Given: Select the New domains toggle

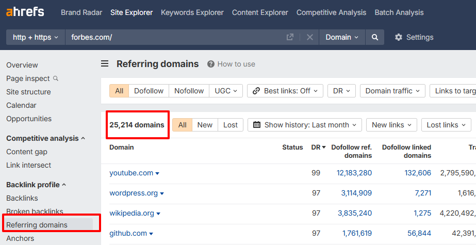Looking at the screenshot, I should (x=205, y=125).
